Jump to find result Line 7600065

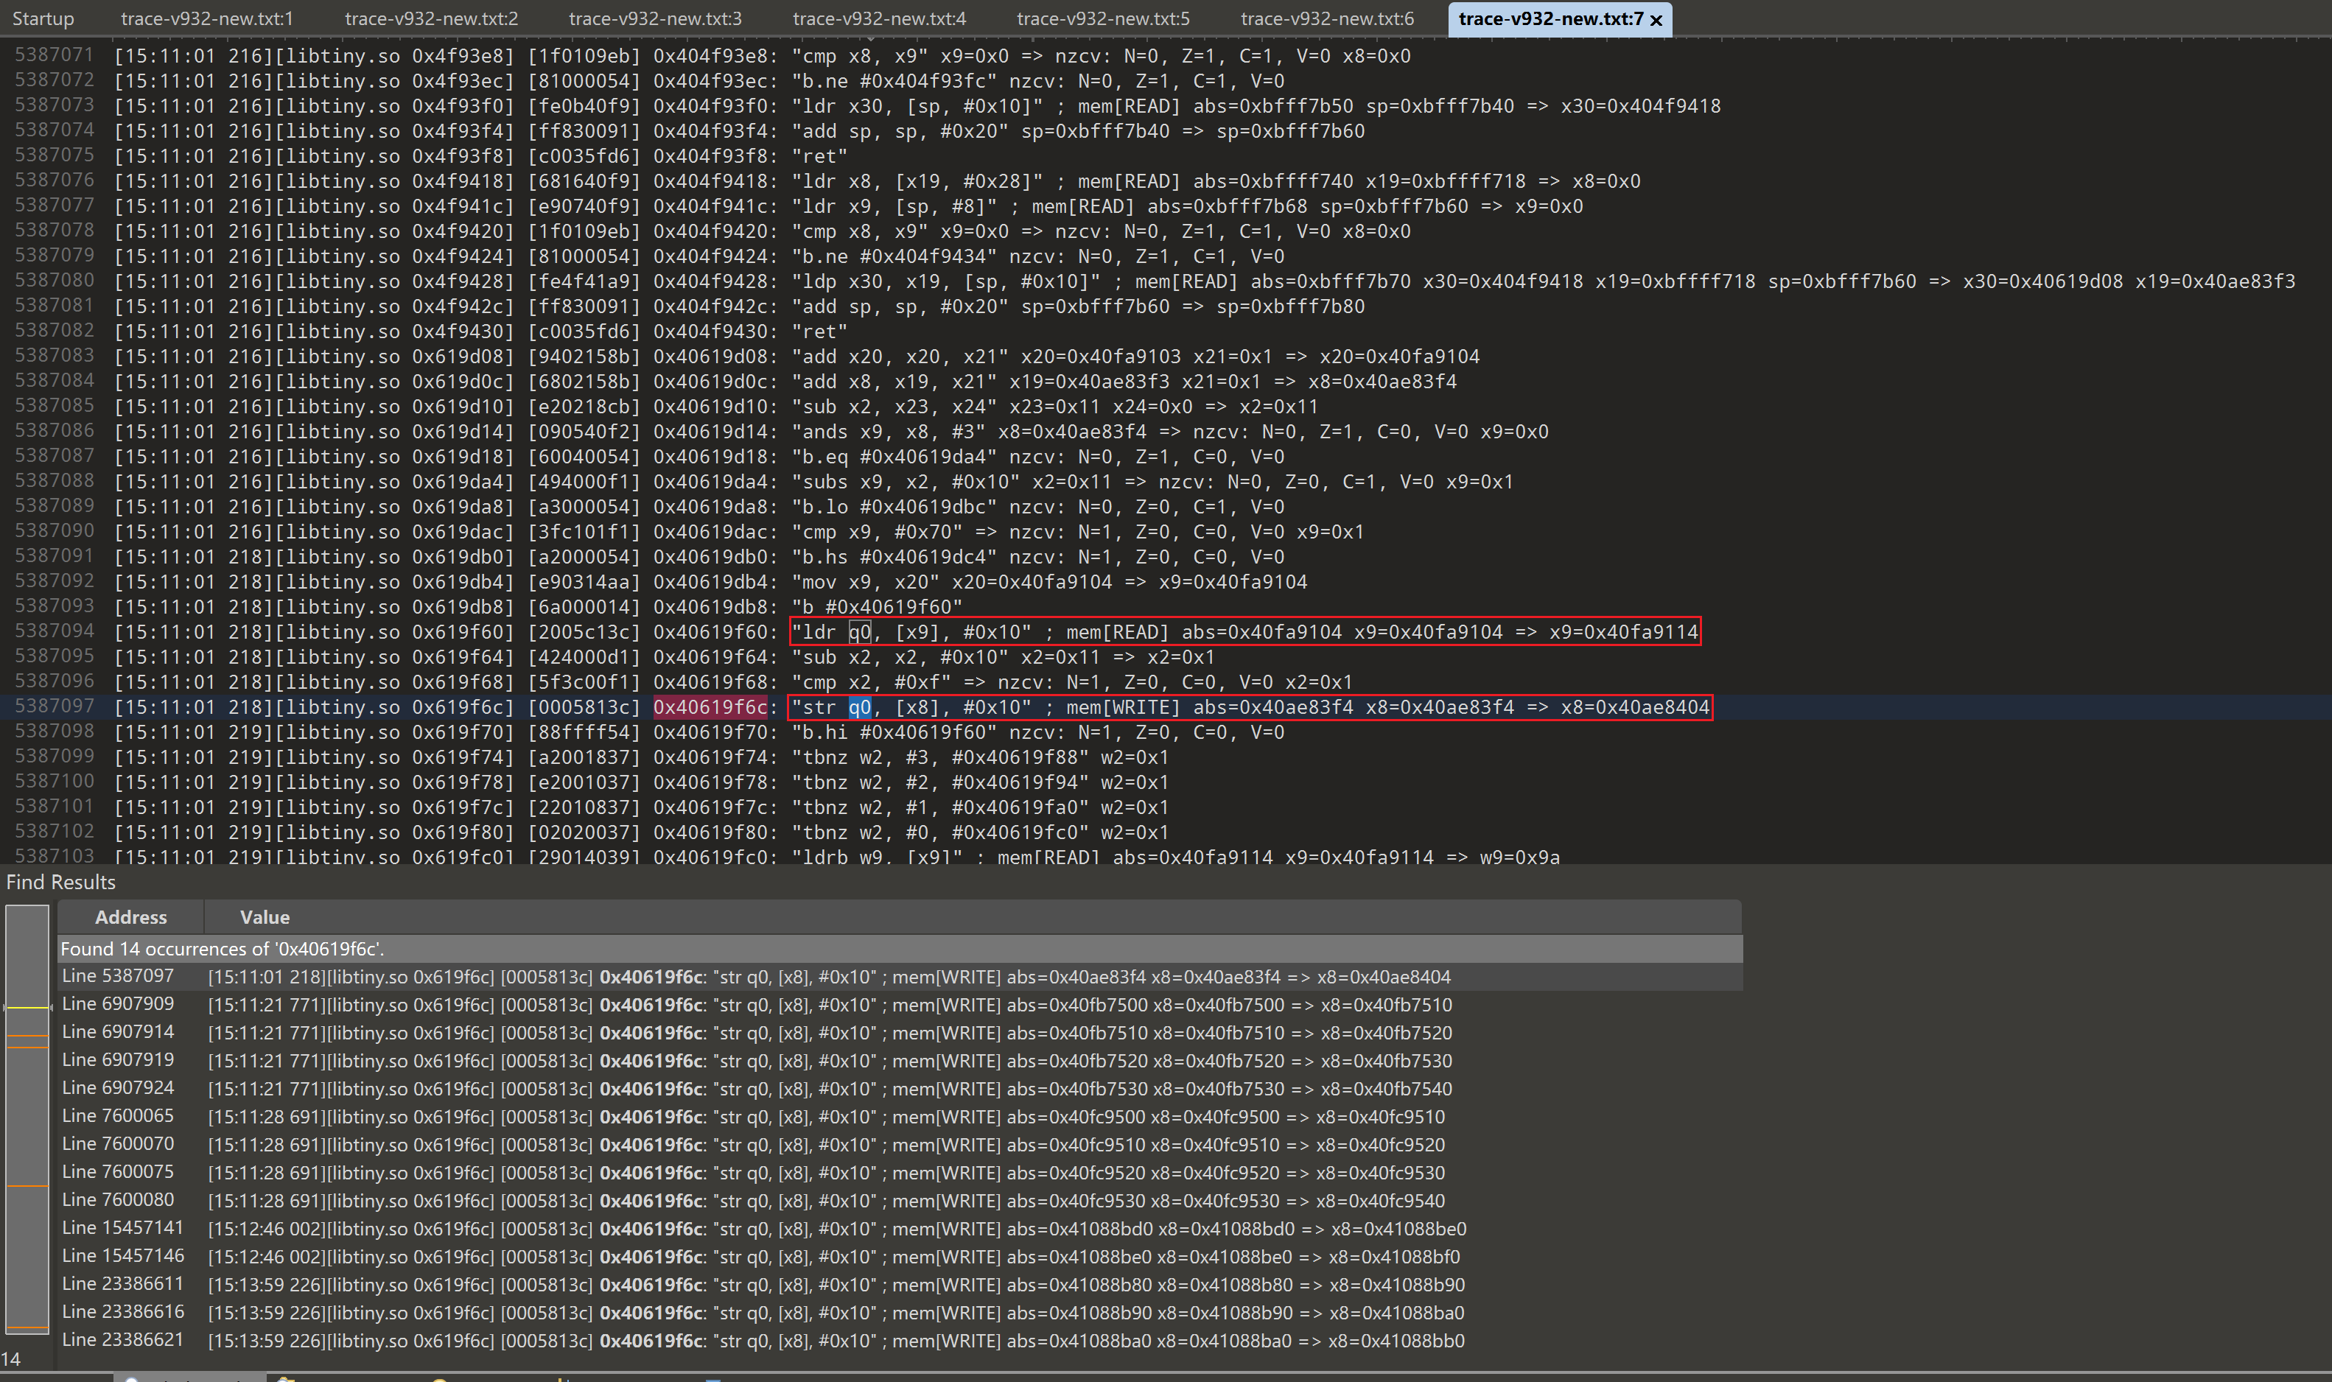(x=900, y=1117)
